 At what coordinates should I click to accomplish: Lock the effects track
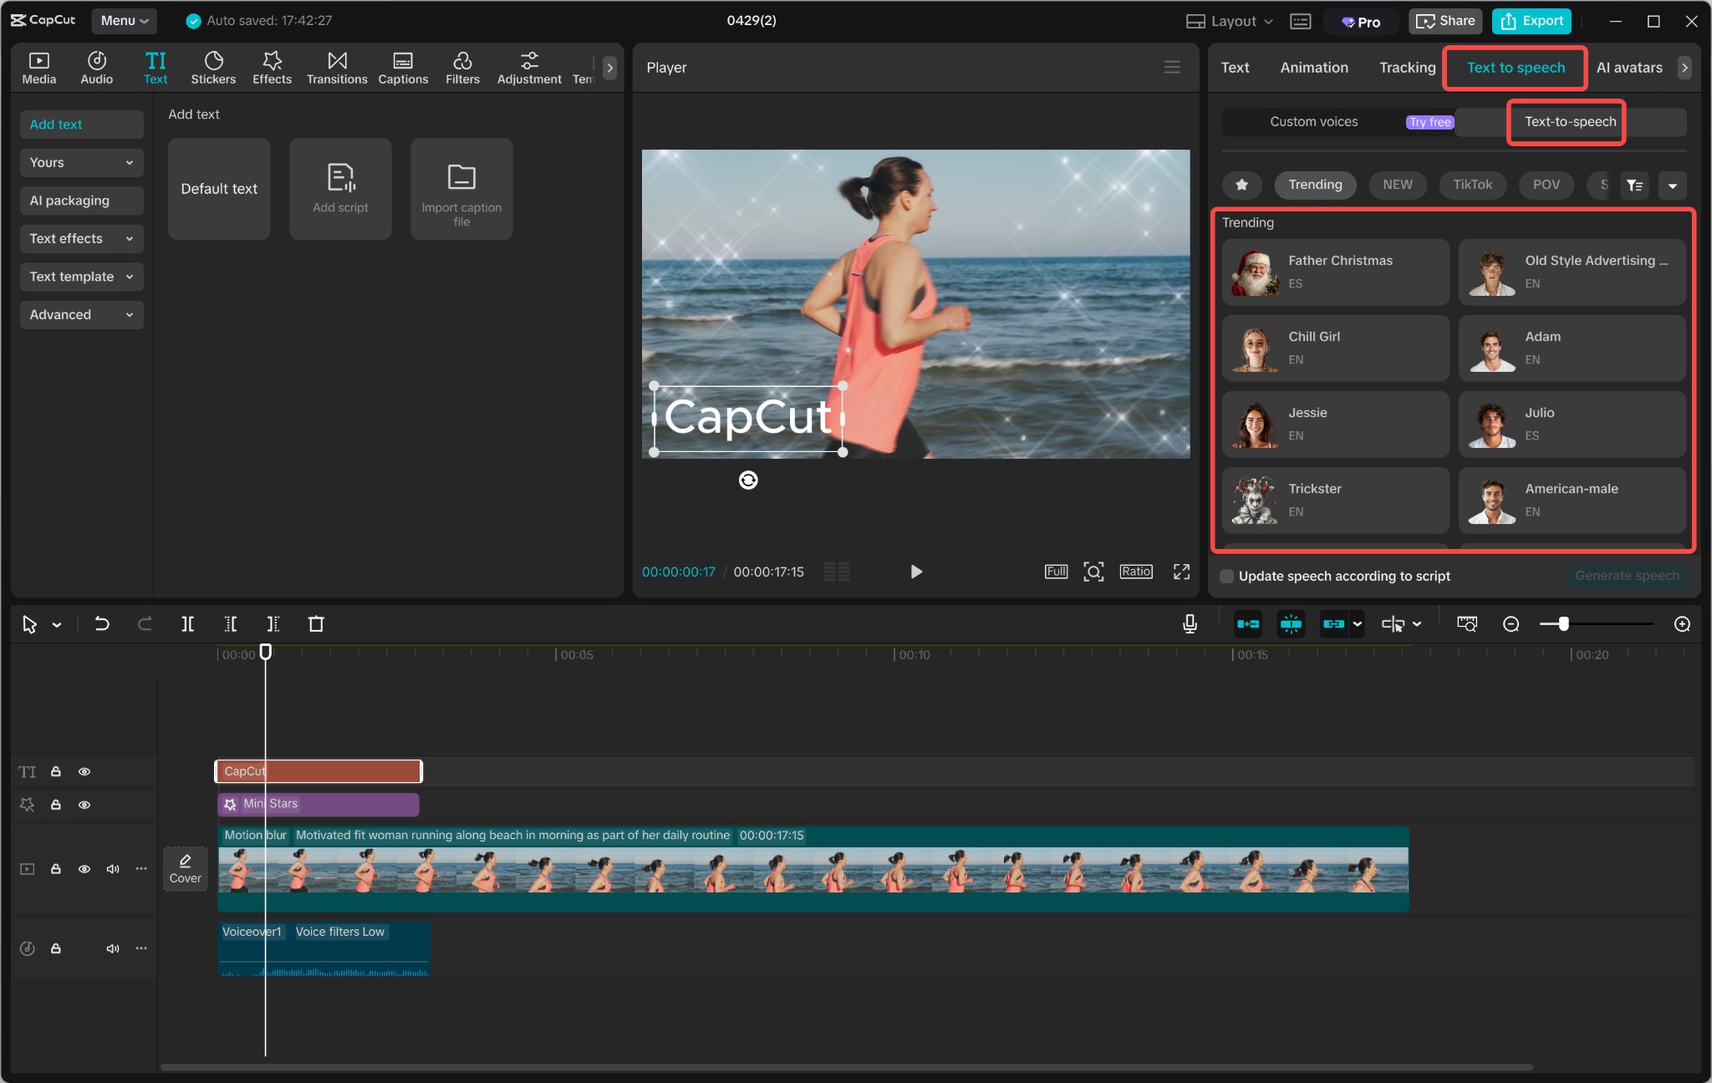click(x=56, y=805)
